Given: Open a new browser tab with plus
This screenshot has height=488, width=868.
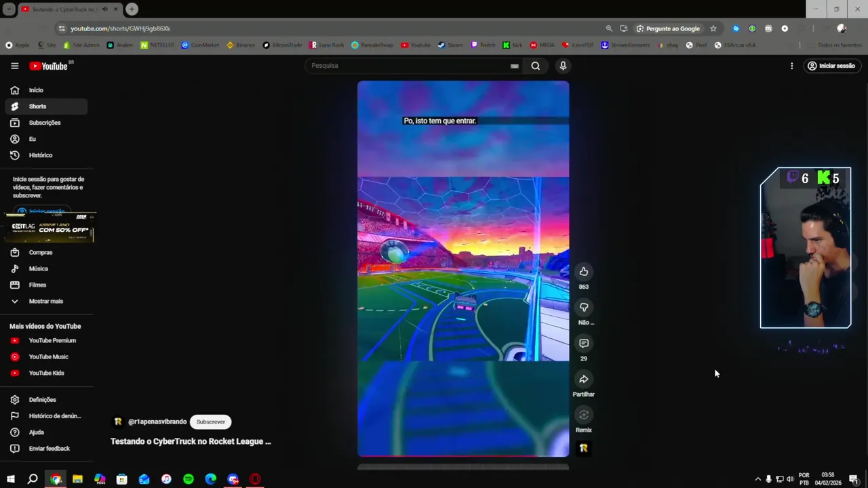Looking at the screenshot, I should [x=132, y=9].
